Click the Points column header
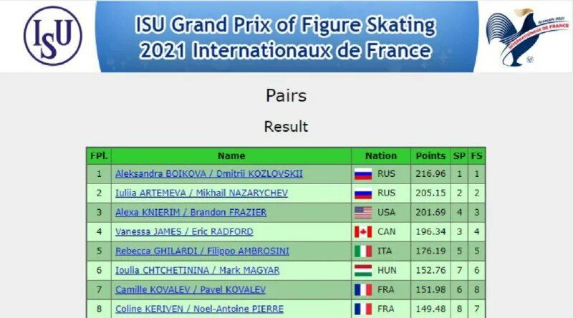Image resolution: width=573 pixels, height=318 pixels. [x=430, y=156]
